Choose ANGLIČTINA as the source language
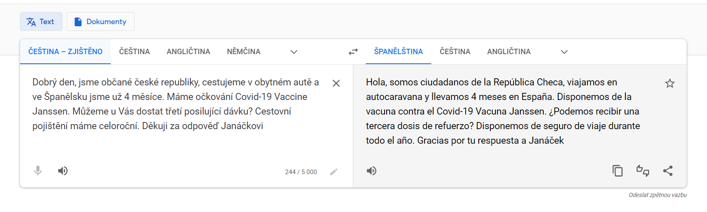Viewport: 707px width, 212px height. [x=188, y=52]
